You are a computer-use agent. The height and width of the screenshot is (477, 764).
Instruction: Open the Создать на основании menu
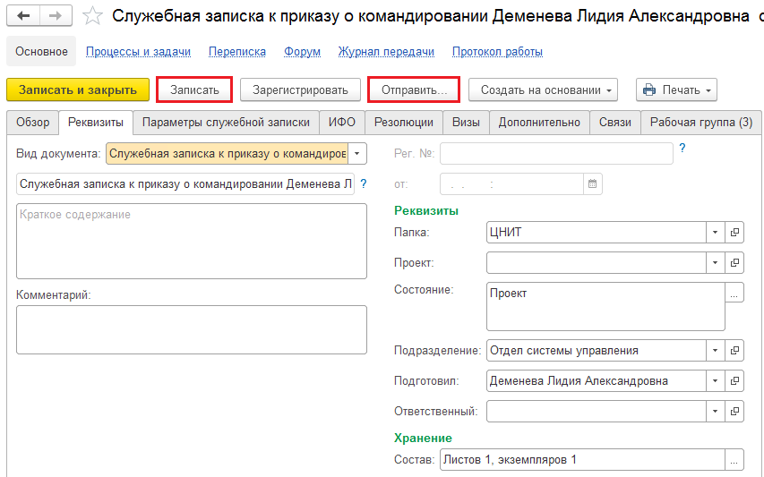click(x=544, y=90)
